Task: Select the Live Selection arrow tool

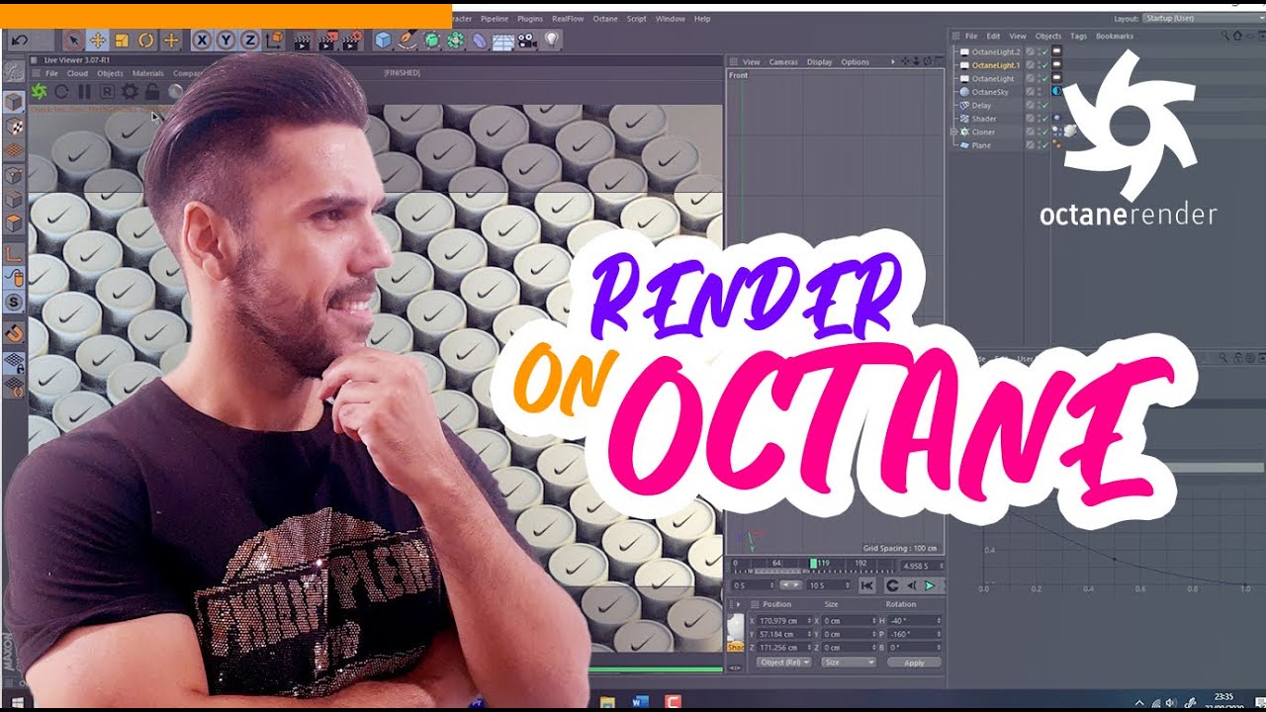Action: point(73,41)
